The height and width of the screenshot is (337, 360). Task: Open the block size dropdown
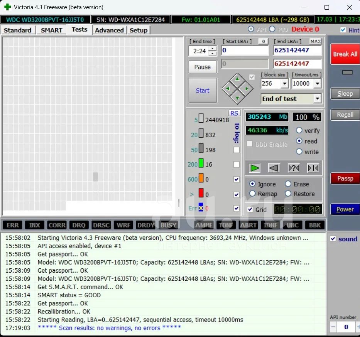tap(284, 84)
